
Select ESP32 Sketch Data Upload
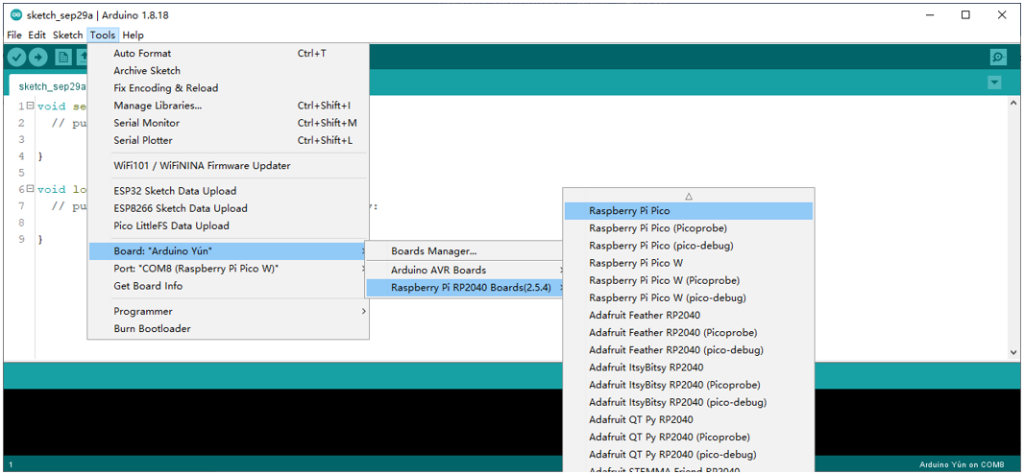229,191
